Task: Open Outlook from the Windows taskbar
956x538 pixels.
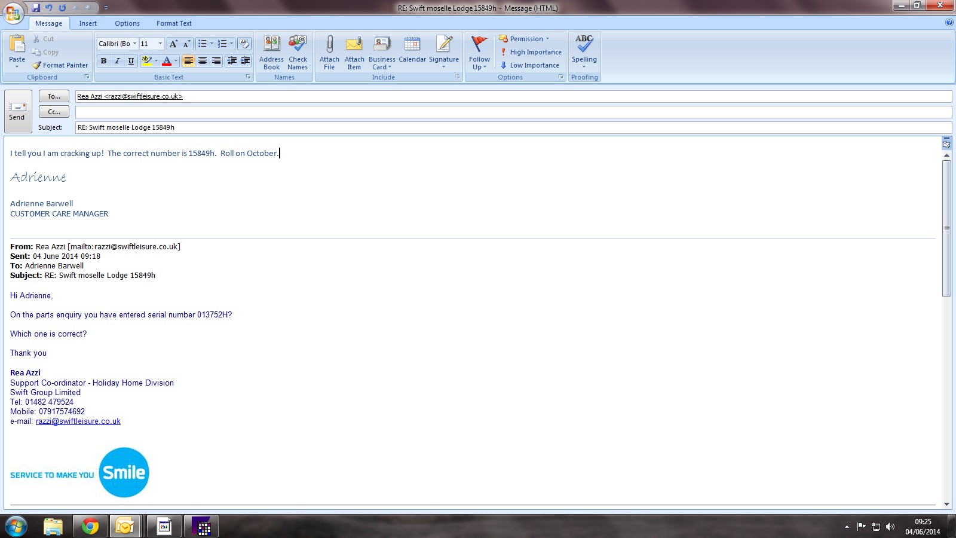Action: (125, 527)
